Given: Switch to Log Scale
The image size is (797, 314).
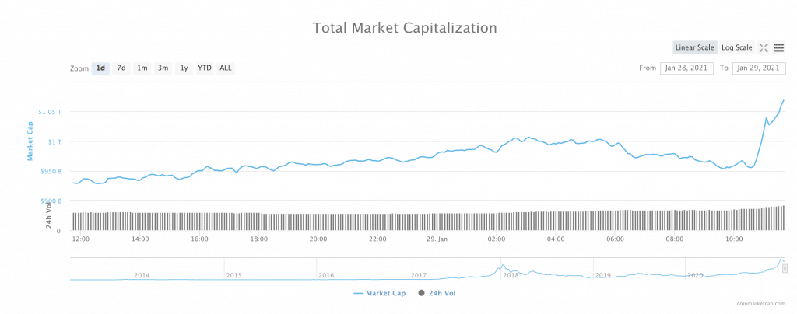Looking at the screenshot, I should pos(736,47).
